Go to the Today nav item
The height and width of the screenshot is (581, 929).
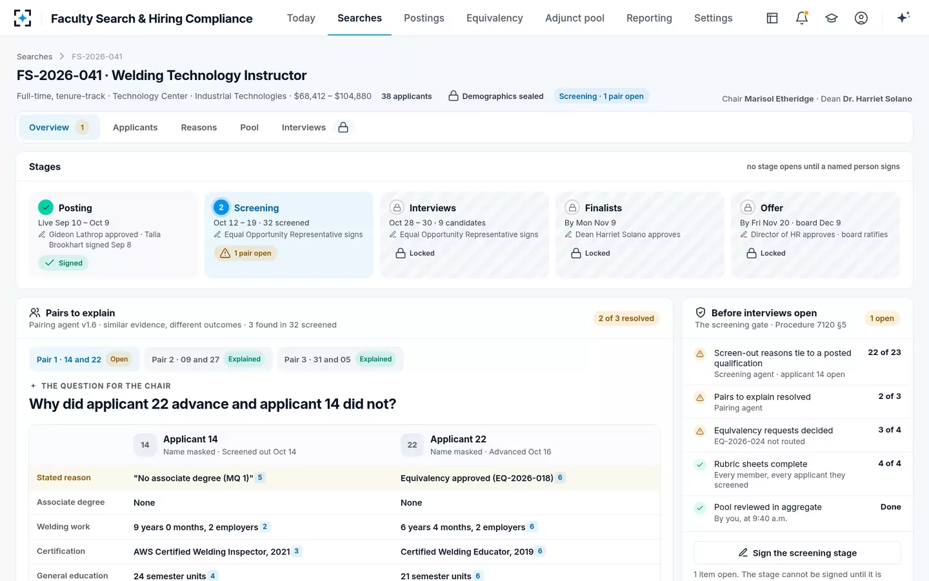[301, 18]
